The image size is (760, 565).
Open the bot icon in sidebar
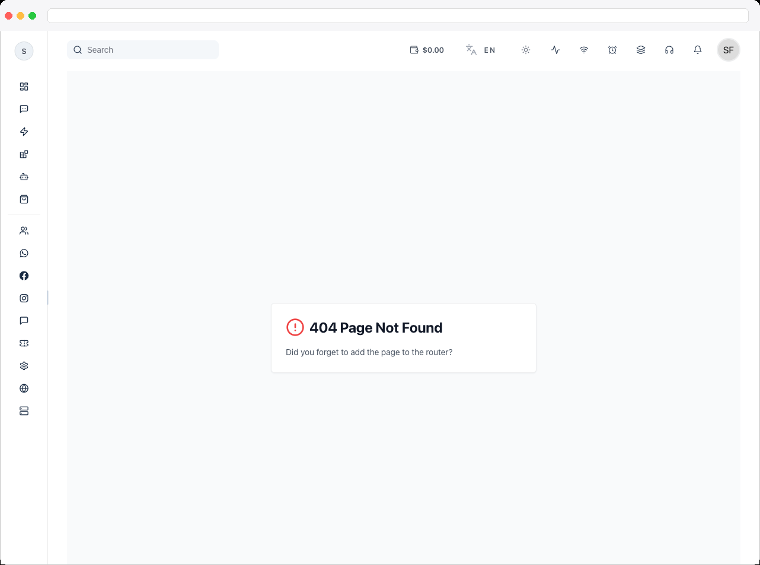[x=24, y=177]
